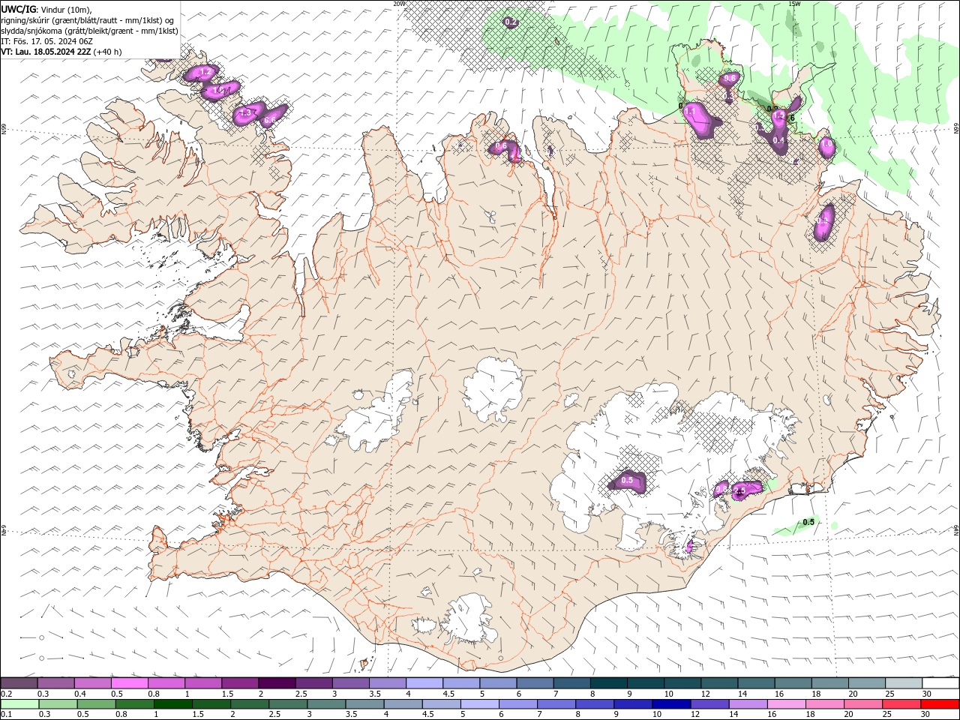Click the 1.3 snow value in the Westfjords
Image resolution: width=960 pixels, height=720 pixels.
click(x=244, y=113)
